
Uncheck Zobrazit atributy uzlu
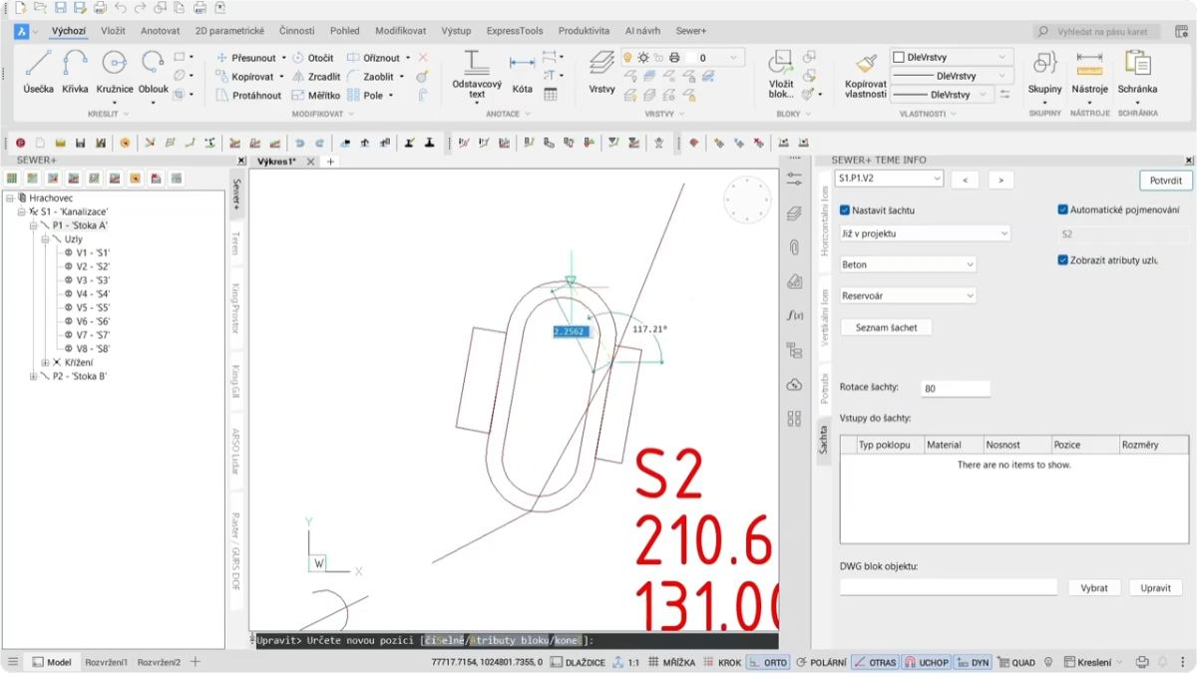click(x=1062, y=260)
